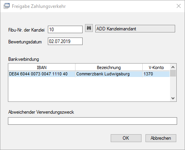
Task: Confirm with the OK button
Action: (126, 138)
